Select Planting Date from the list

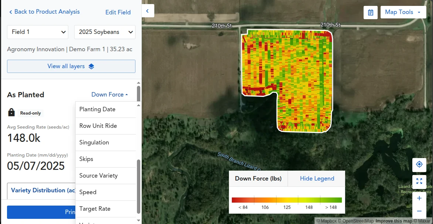pyautogui.click(x=106, y=109)
